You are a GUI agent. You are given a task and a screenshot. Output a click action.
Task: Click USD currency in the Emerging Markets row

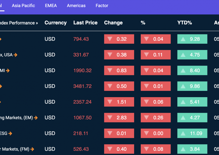50,118
